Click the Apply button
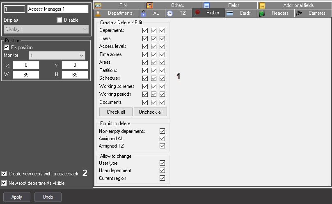Image resolution: width=332 pixels, height=204 pixels. point(17,197)
